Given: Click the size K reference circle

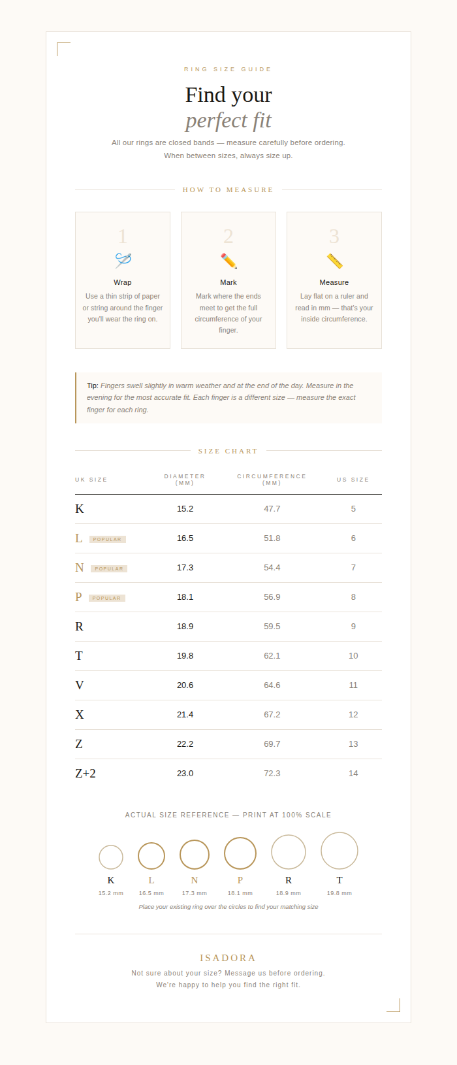Looking at the screenshot, I should [x=111, y=857].
